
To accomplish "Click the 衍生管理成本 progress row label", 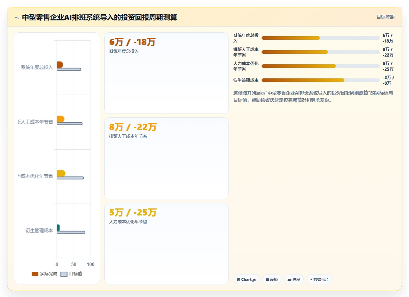I will tap(246, 80).
